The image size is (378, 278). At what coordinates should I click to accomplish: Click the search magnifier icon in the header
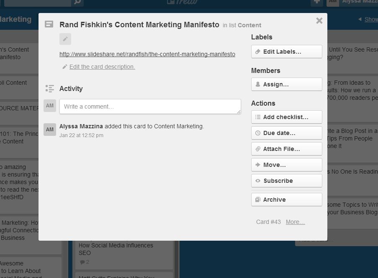click(x=77, y=2)
